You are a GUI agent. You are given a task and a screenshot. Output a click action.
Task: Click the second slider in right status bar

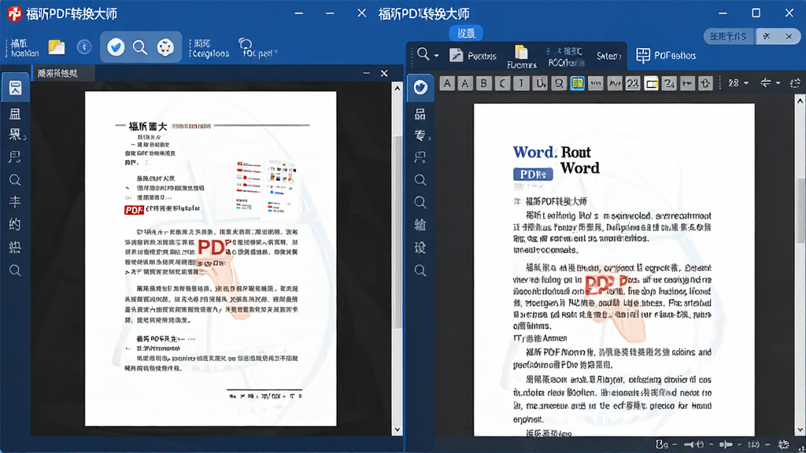coord(726,444)
